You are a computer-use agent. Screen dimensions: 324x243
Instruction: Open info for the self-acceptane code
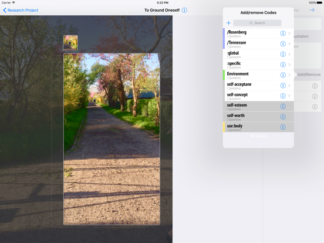pyautogui.click(x=283, y=86)
